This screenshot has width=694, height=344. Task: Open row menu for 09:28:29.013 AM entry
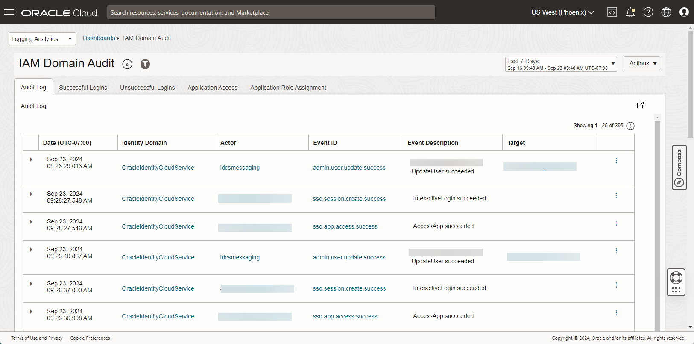616,161
